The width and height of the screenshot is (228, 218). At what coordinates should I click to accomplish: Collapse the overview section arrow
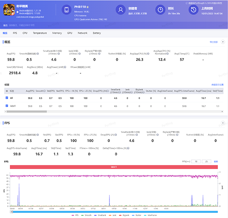point(223,42)
